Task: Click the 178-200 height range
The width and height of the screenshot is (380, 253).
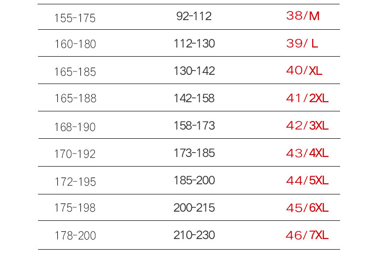Action: point(75,236)
